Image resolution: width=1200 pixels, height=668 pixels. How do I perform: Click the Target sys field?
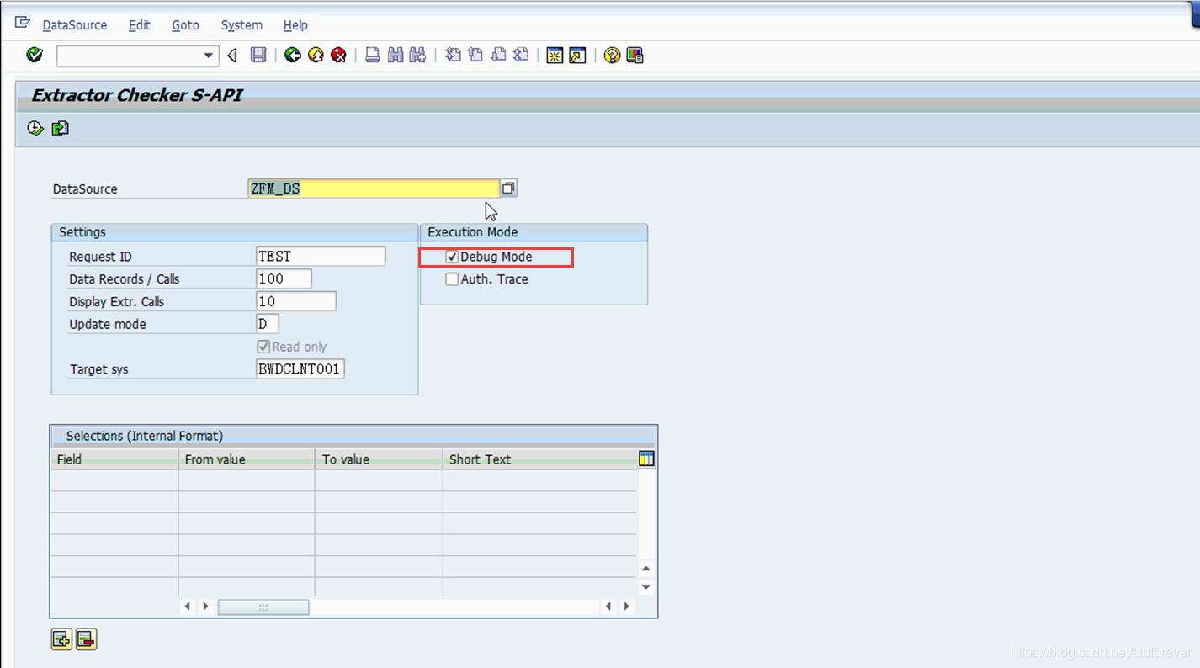click(x=300, y=368)
